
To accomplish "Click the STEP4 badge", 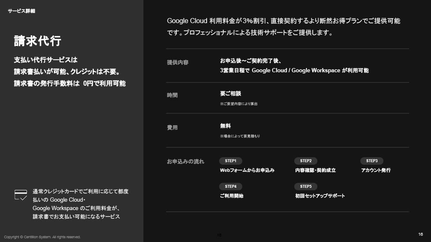I will [231, 187].
